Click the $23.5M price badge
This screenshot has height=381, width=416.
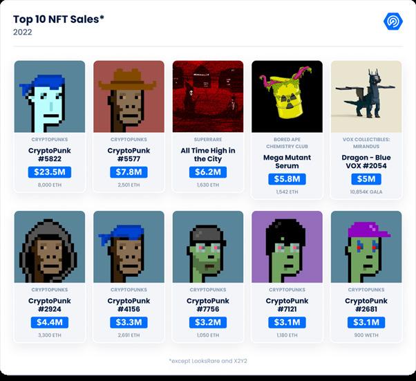point(50,172)
